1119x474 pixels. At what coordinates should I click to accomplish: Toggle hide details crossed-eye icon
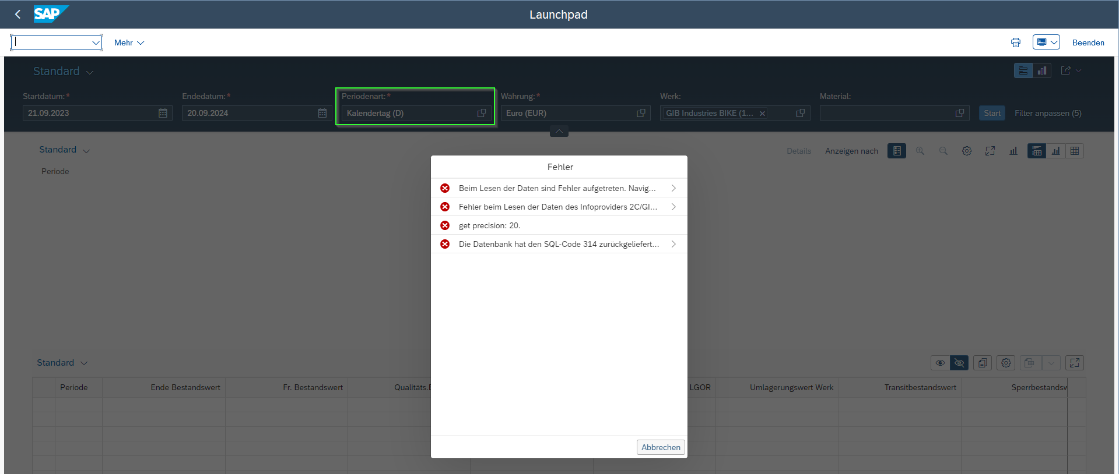point(959,363)
